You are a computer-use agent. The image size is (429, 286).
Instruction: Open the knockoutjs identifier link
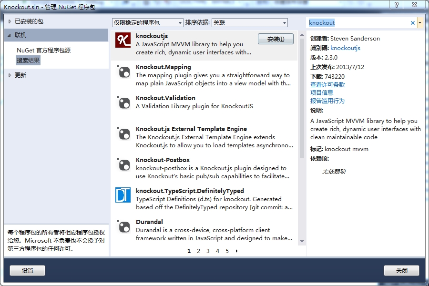pyautogui.click(x=345, y=48)
